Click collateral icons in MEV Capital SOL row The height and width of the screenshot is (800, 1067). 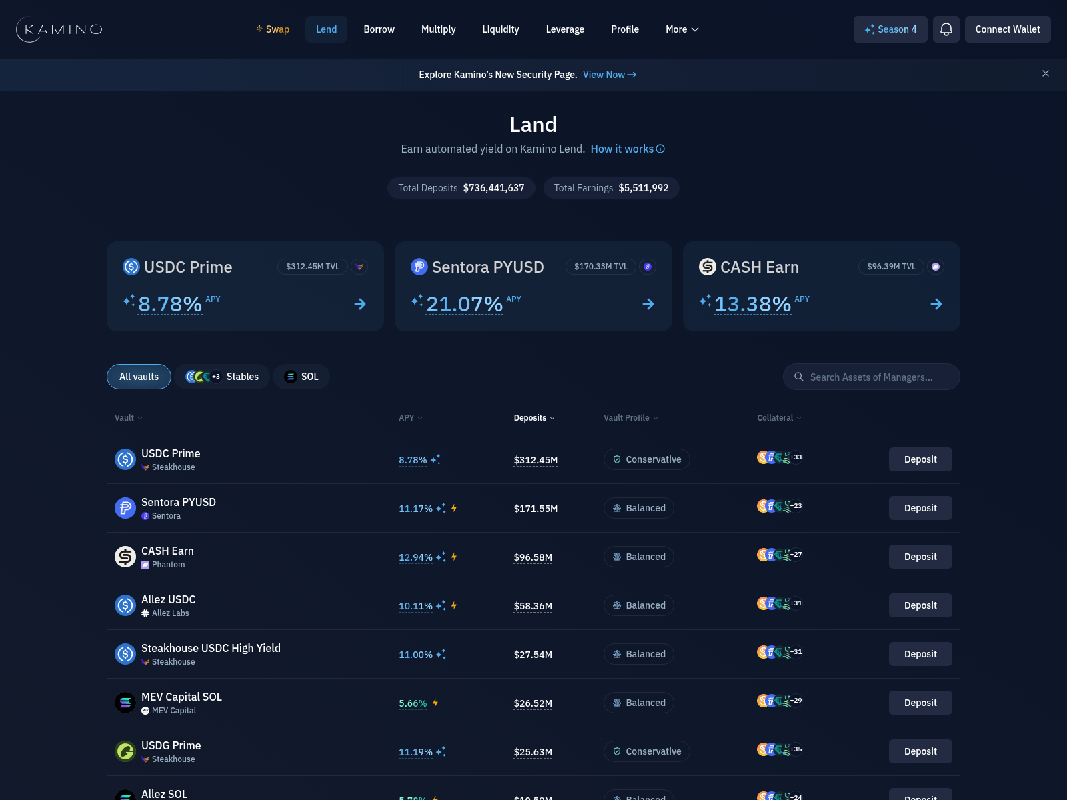(x=780, y=701)
